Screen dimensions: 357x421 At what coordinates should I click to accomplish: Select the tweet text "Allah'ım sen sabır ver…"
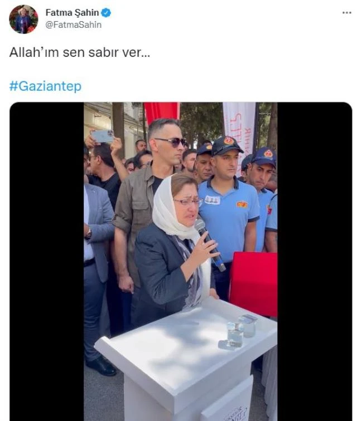80,52
